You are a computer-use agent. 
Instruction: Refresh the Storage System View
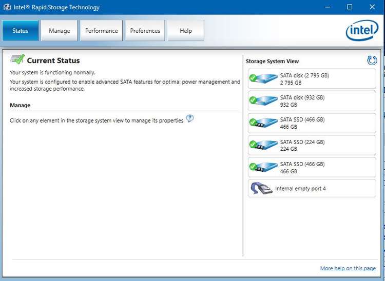tap(372, 61)
